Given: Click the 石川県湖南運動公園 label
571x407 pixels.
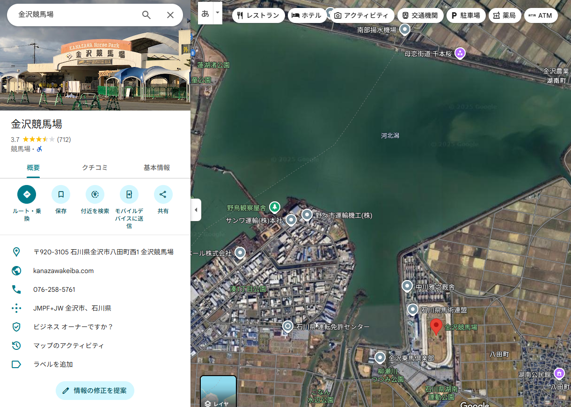Looking at the screenshot, I should pyautogui.click(x=441, y=393).
